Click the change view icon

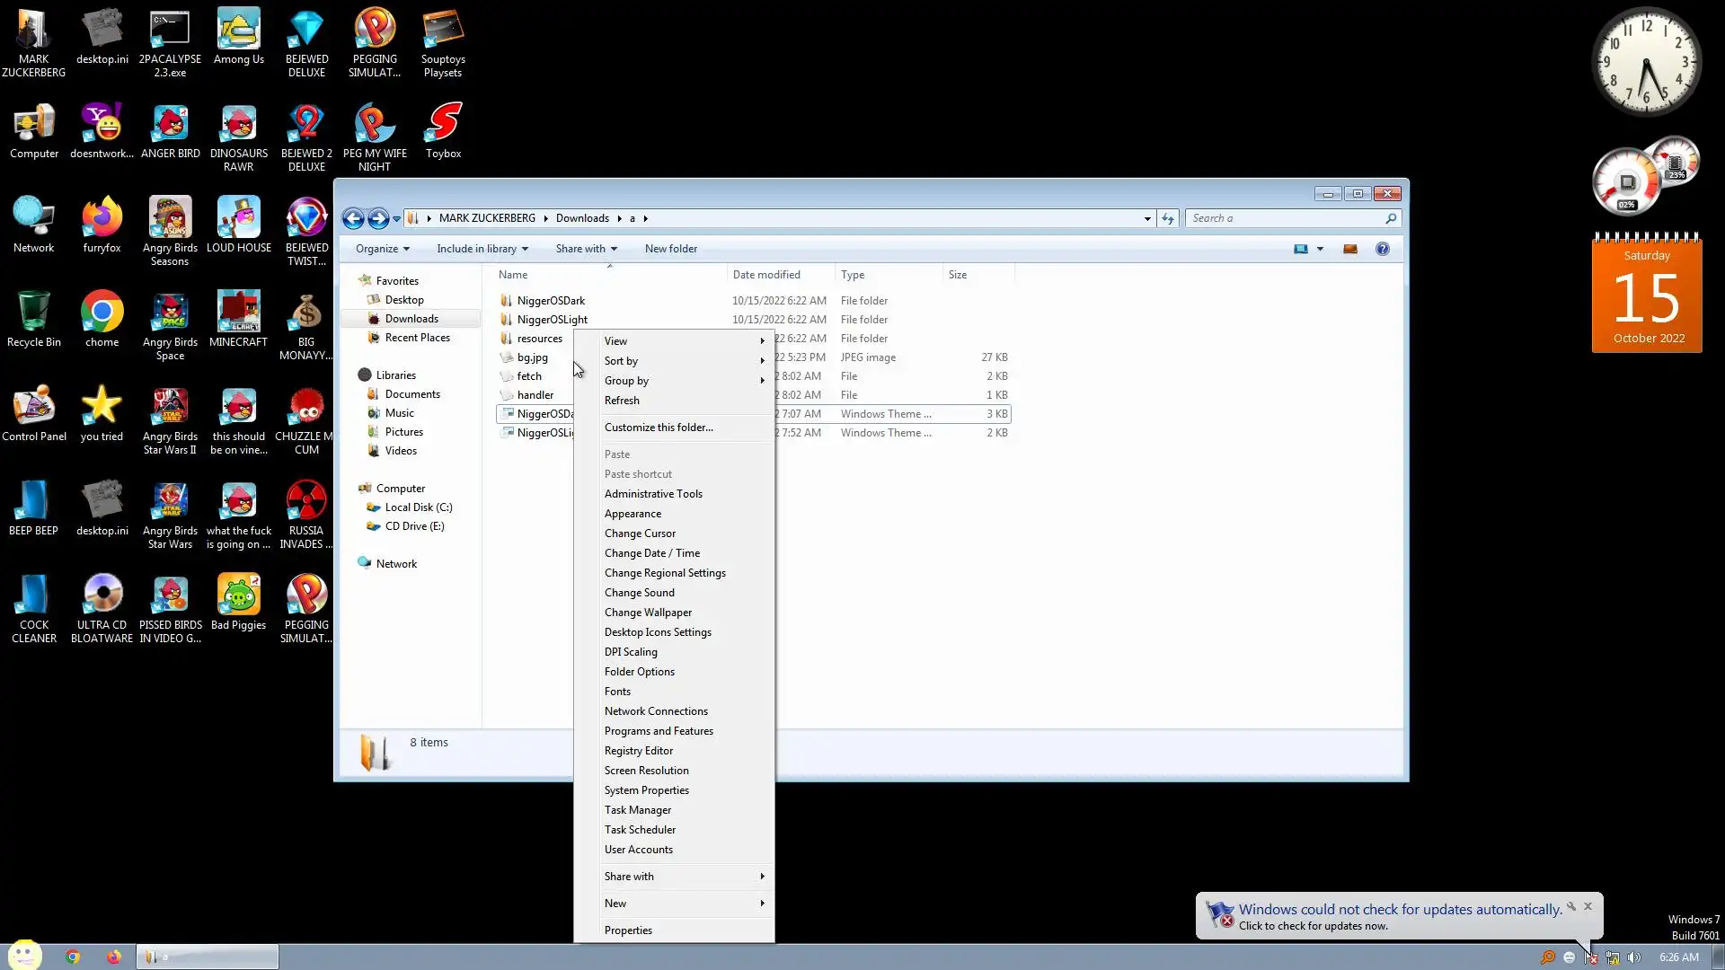(1300, 249)
